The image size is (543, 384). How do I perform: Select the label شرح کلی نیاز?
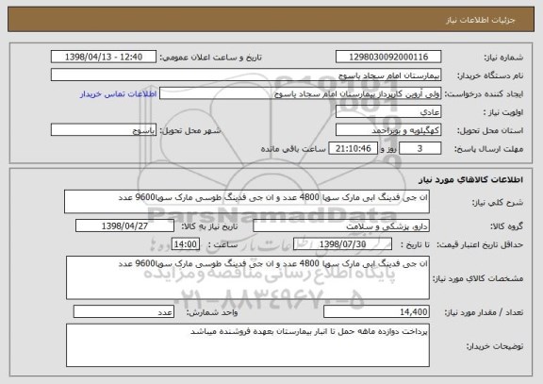[x=498, y=202]
